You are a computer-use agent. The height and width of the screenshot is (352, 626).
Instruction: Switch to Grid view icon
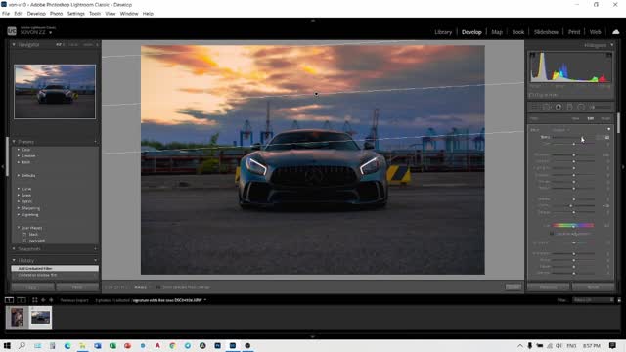coord(35,300)
